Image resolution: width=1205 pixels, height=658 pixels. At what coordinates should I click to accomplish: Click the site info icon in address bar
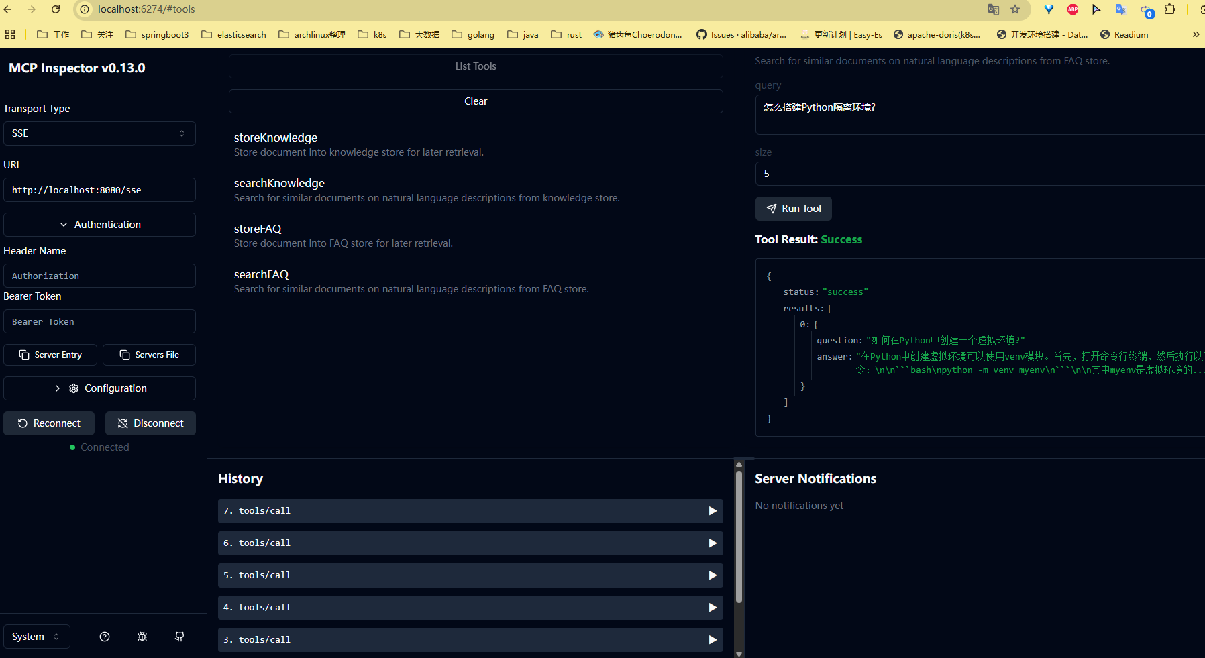(85, 9)
